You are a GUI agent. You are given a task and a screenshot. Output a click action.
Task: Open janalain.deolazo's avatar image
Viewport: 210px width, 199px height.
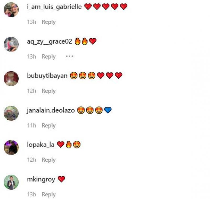click(x=11, y=113)
